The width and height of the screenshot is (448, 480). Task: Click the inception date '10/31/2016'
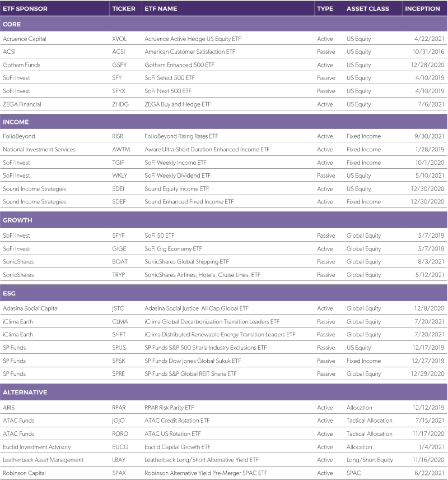click(428, 52)
